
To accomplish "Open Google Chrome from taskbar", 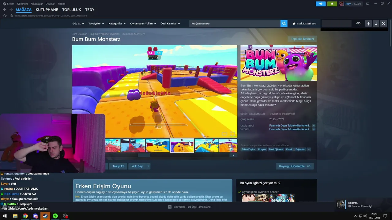I will tap(25, 216).
